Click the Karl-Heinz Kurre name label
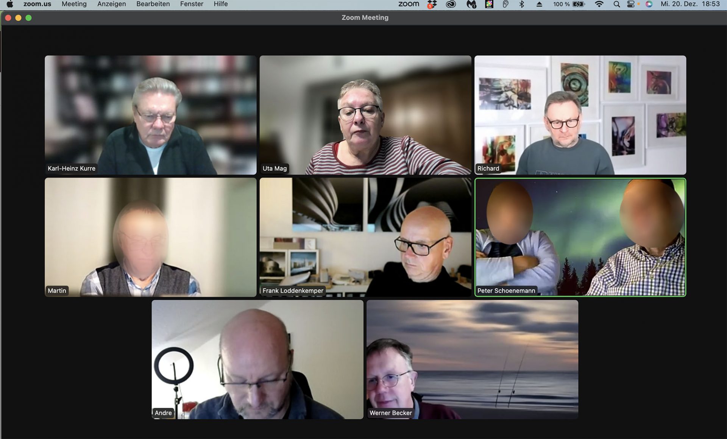This screenshot has height=439, width=727. click(71, 169)
